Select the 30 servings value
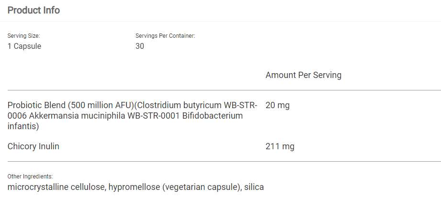 tap(140, 46)
